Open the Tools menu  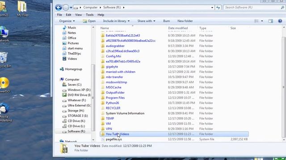point(89,15)
